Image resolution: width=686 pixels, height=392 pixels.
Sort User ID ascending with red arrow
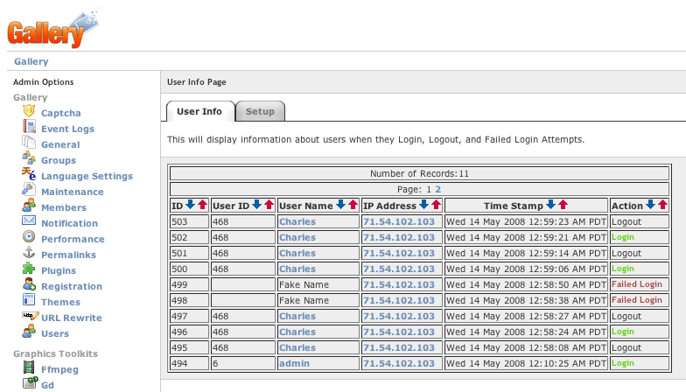269,205
